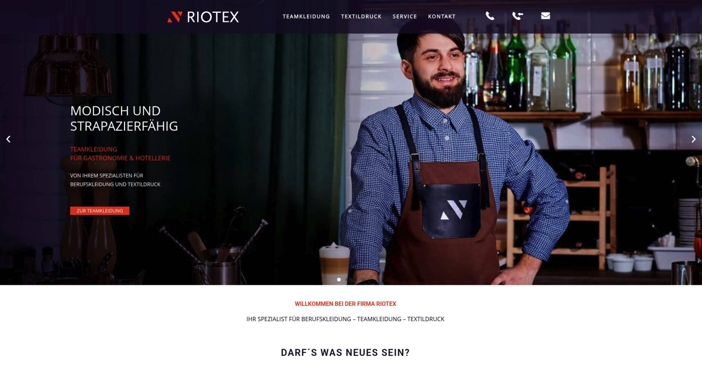This screenshot has width=702, height=365.
Task: Click the Darf's was Neues sein heading
Action: pos(345,353)
